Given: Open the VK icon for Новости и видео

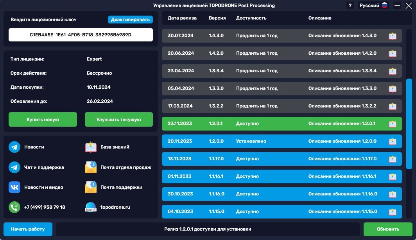Looking at the screenshot, I should point(14,187).
